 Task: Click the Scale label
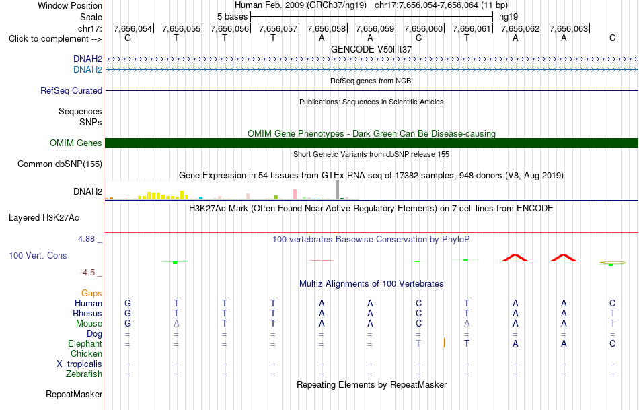tap(91, 17)
